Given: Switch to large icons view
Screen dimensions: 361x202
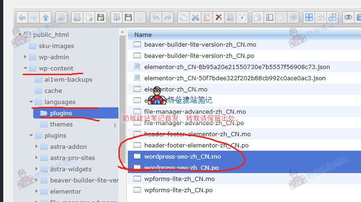Looking at the screenshot, I should pos(309,18).
